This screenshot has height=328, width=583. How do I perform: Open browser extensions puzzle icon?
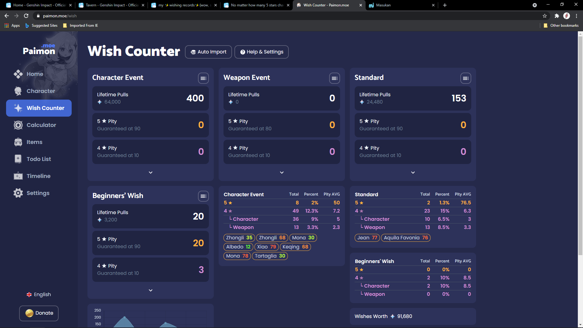[557, 16]
